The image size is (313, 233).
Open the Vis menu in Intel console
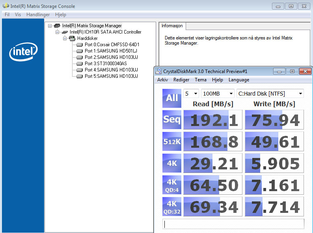[x=18, y=15]
